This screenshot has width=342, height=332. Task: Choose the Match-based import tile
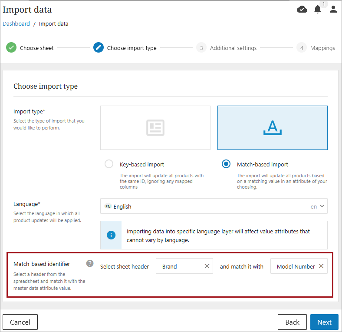[x=272, y=128]
